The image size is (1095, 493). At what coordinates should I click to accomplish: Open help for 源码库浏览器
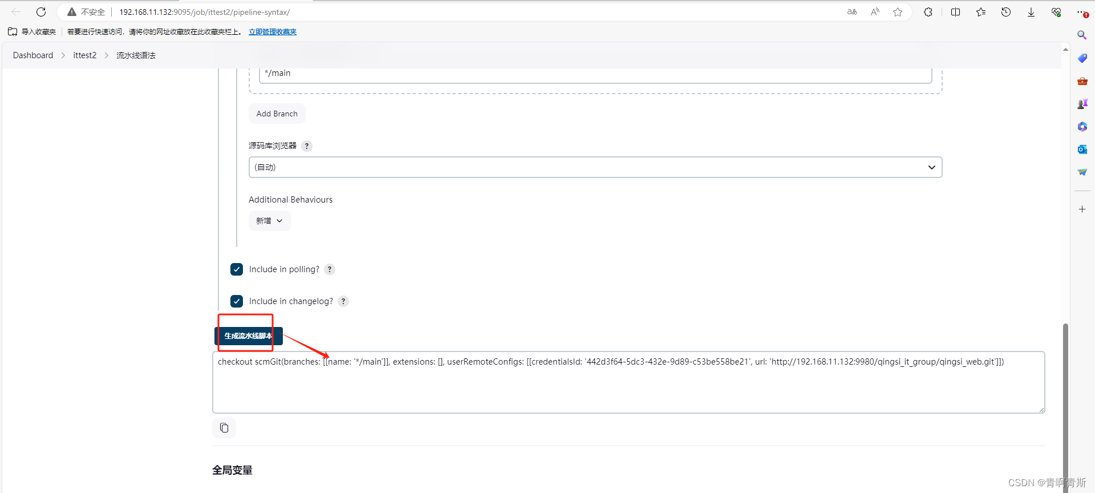(x=307, y=146)
